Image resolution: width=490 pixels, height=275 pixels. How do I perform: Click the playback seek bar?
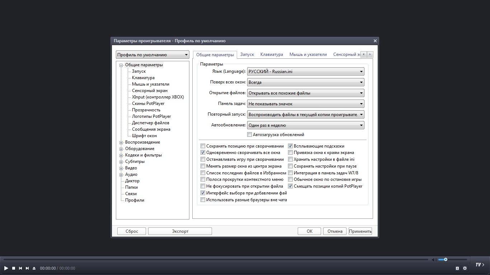point(216,260)
